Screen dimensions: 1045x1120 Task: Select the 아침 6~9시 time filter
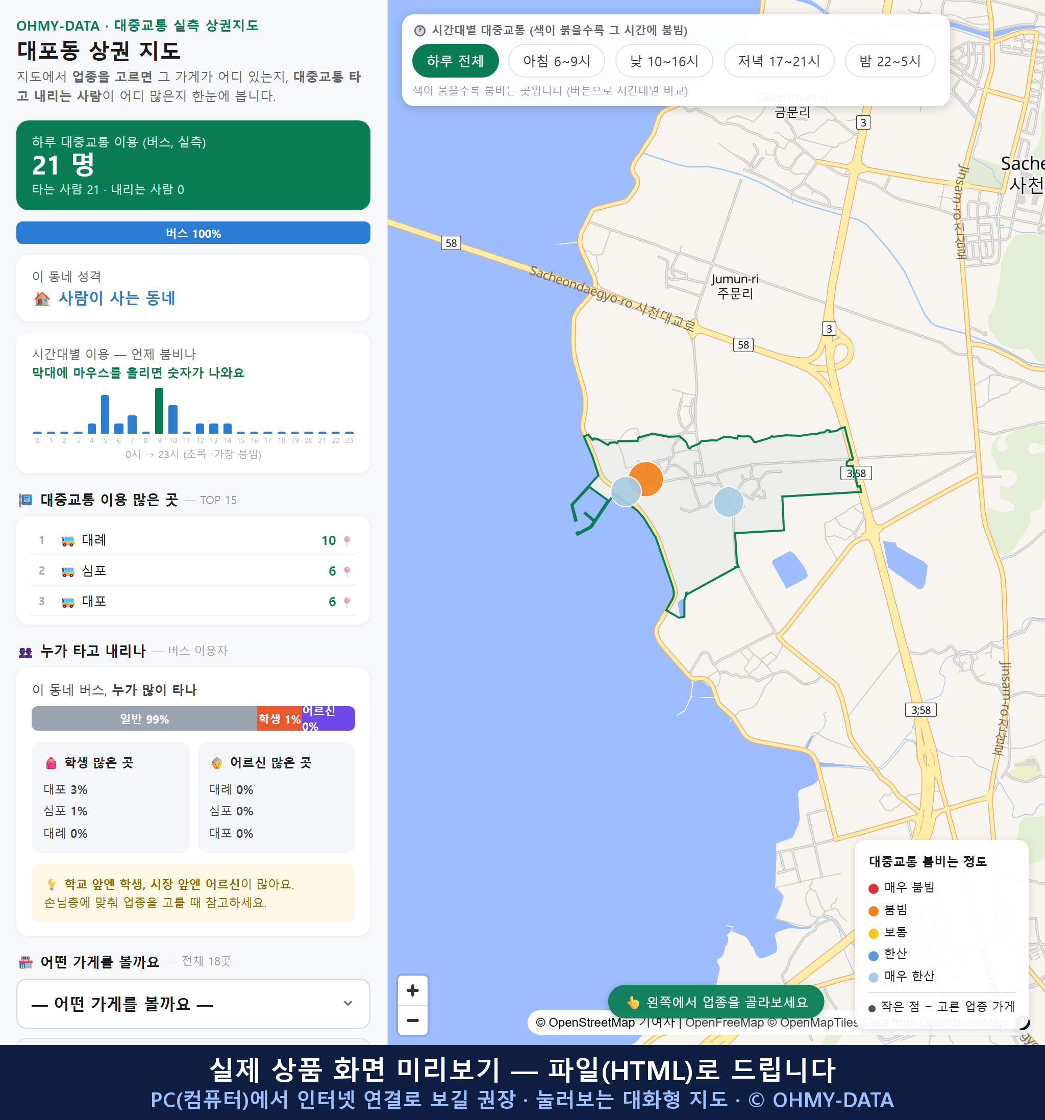point(557,61)
